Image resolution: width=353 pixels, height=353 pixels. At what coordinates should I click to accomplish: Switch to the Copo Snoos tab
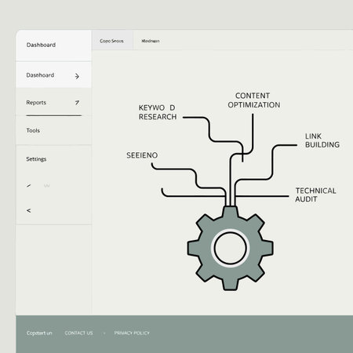pos(112,41)
